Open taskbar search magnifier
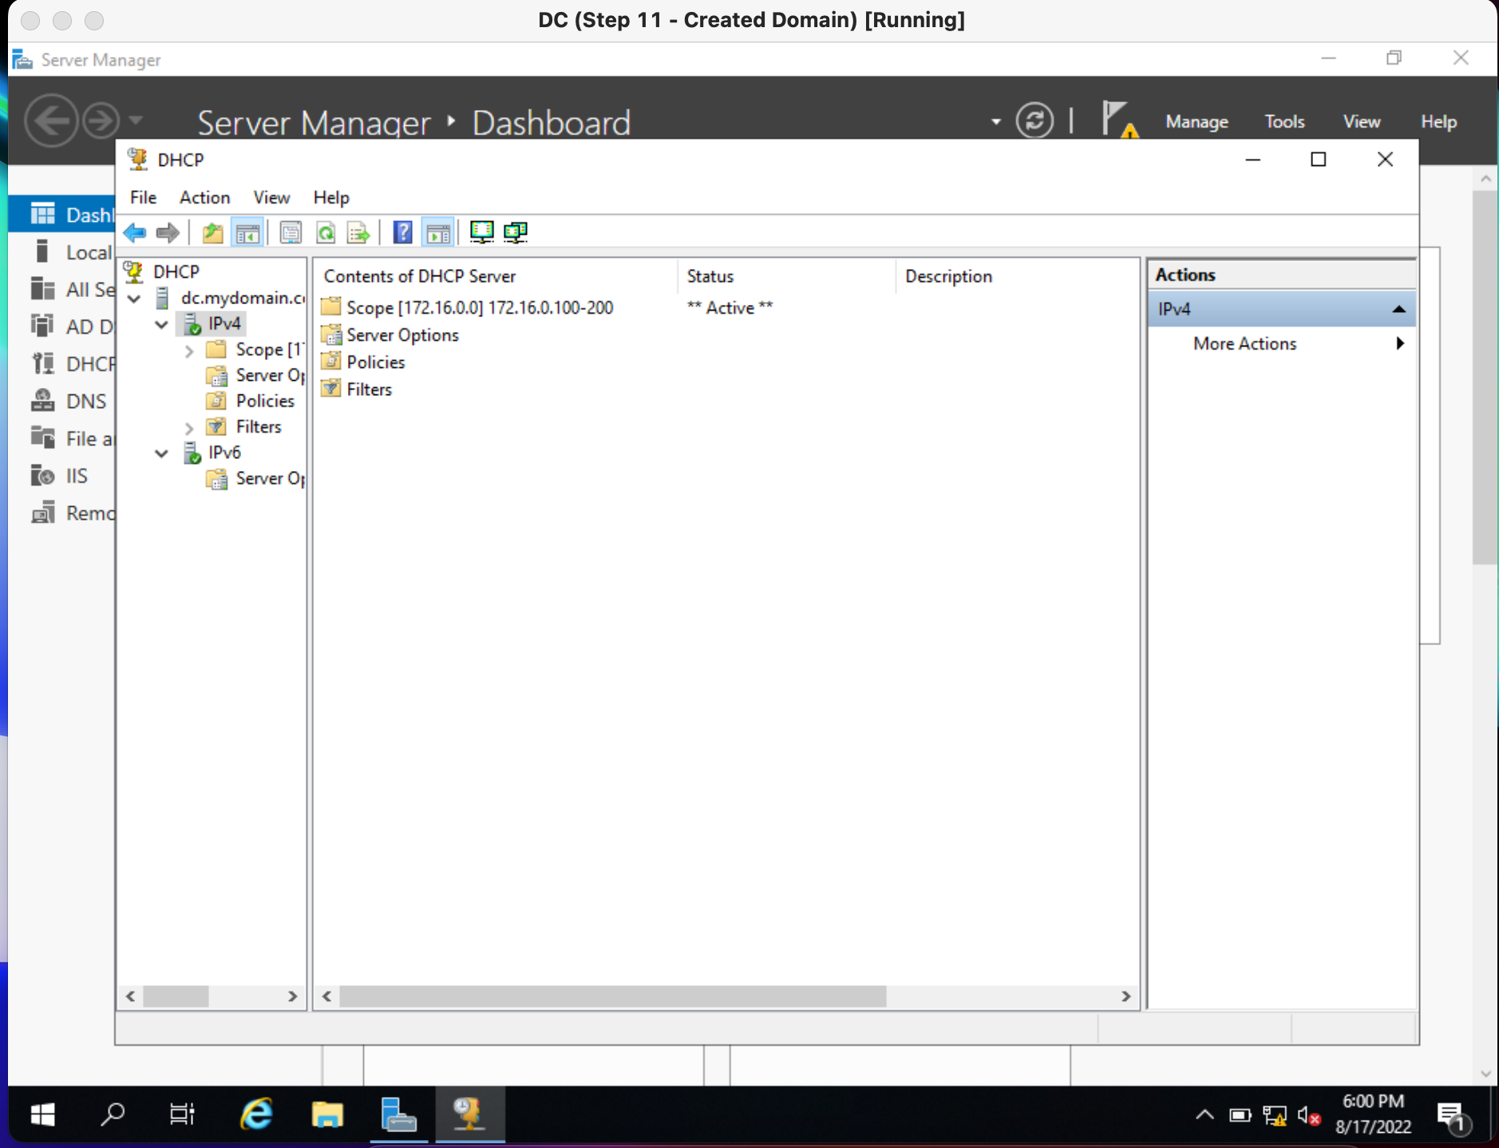 click(113, 1114)
